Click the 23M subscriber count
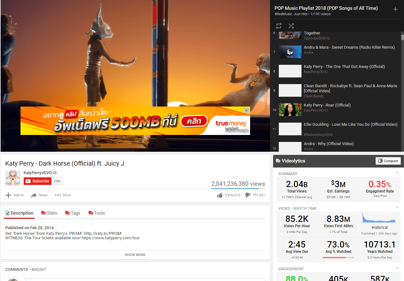 pyautogui.click(x=57, y=181)
